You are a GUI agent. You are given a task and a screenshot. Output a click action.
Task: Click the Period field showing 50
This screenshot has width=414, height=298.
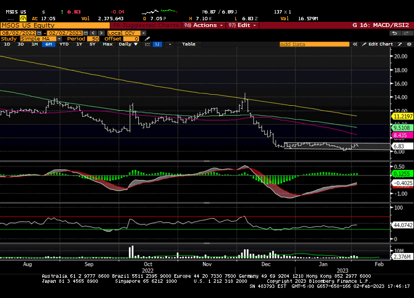click(x=94, y=39)
